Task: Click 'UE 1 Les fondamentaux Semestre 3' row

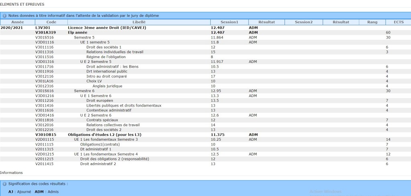Action: 106,139
